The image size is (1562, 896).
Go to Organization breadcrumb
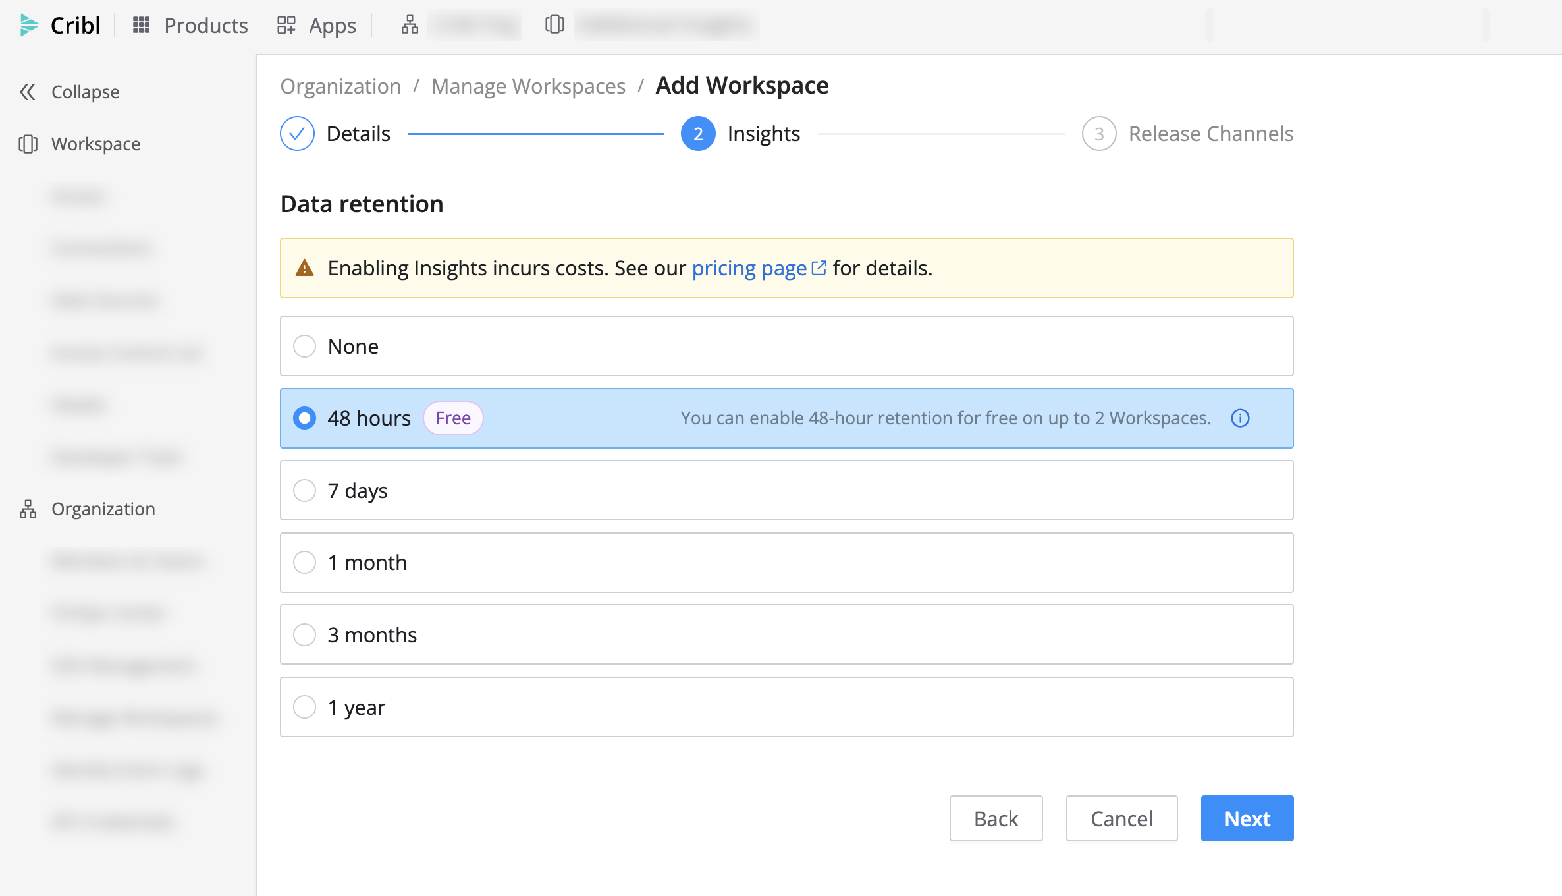click(340, 86)
